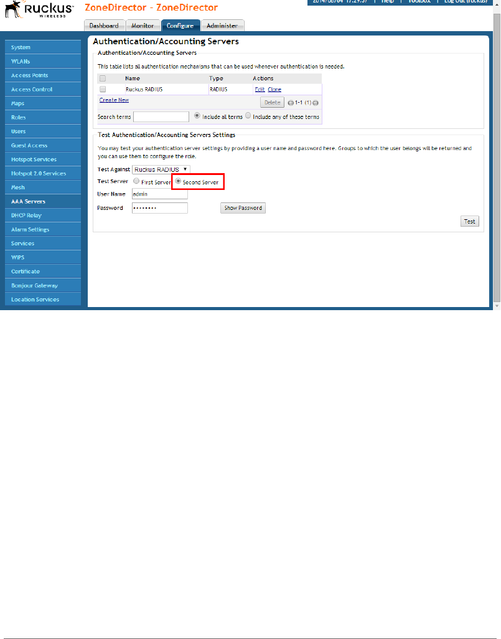501x639 pixels.
Task: Click the Name column header
Action: coord(133,78)
